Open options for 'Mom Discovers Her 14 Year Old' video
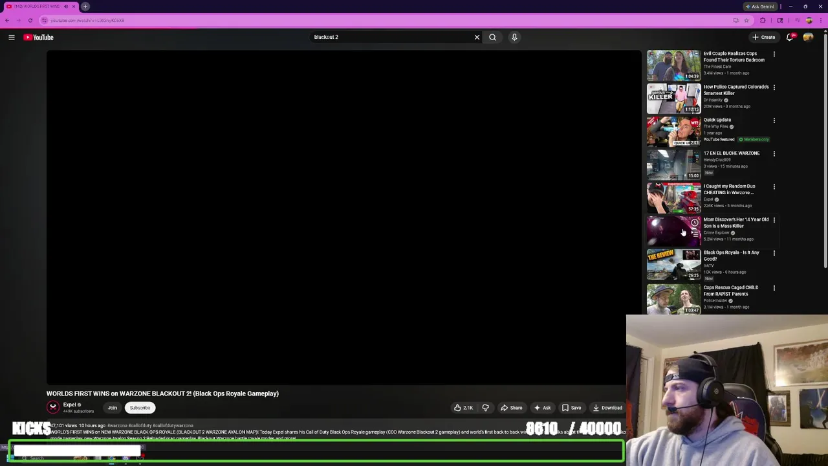This screenshot has height=466, width=828. (x=774, y=220)
